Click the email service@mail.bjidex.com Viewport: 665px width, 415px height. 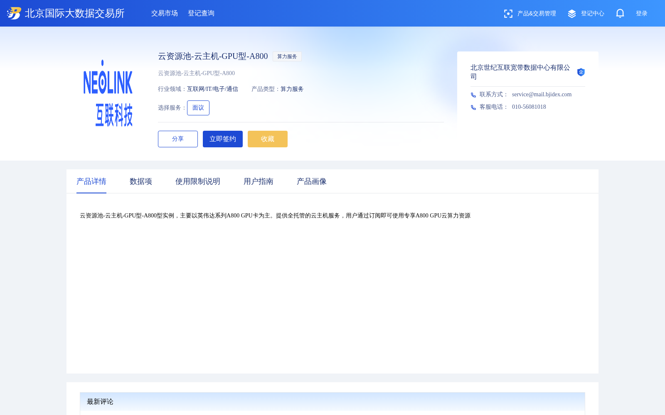[x=542, y=95]
